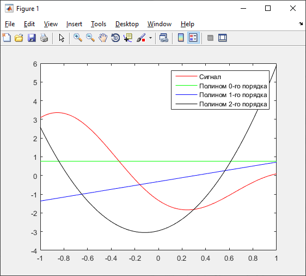Toggle the Insert Colorbar button
306x276 pixels.
tap(181, 38)
